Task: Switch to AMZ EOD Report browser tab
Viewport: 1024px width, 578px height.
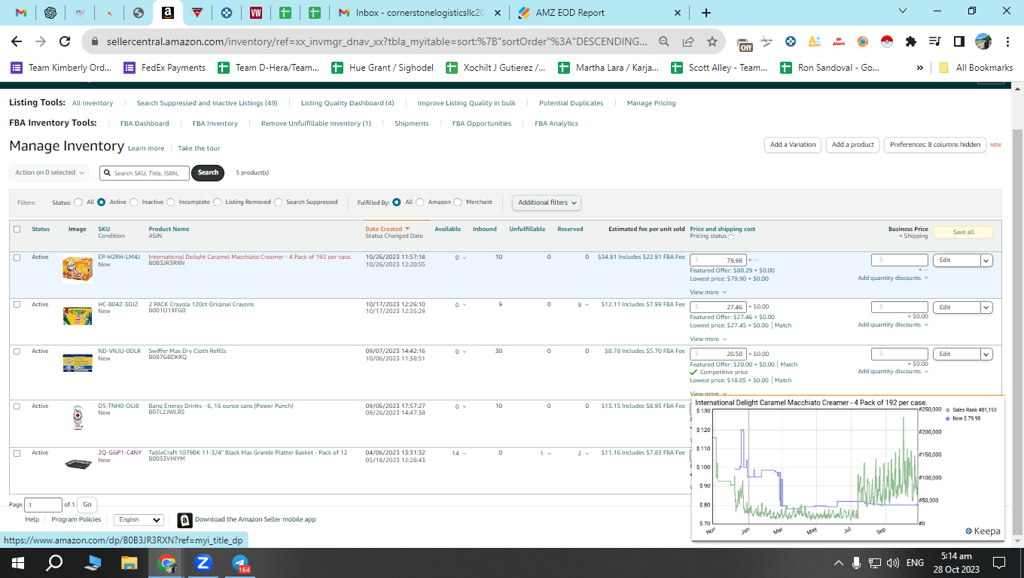Action: pos(598,13)
